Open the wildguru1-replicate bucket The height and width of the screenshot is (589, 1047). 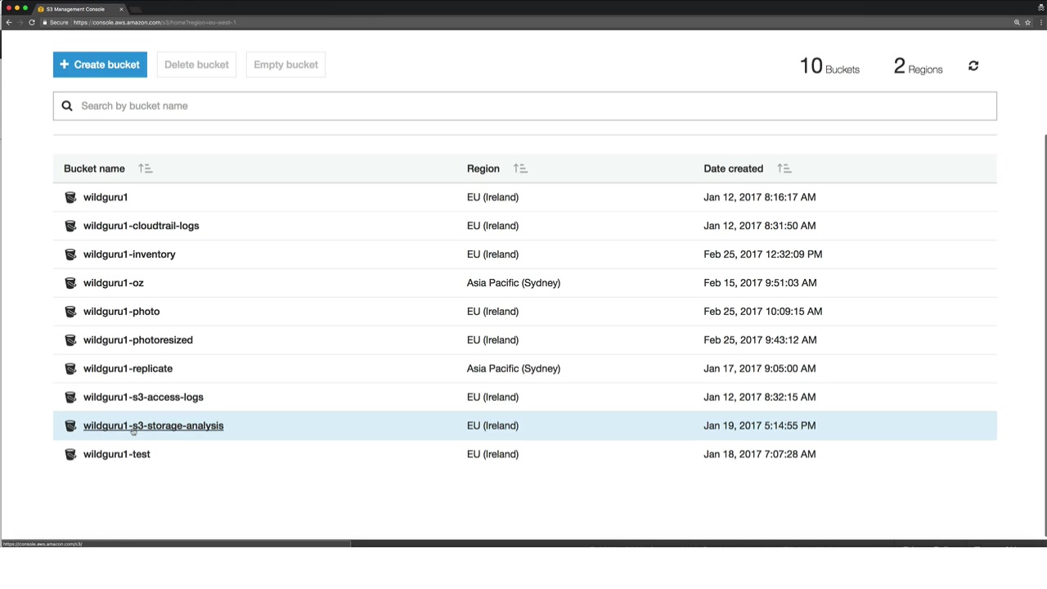tap(128, 369)
